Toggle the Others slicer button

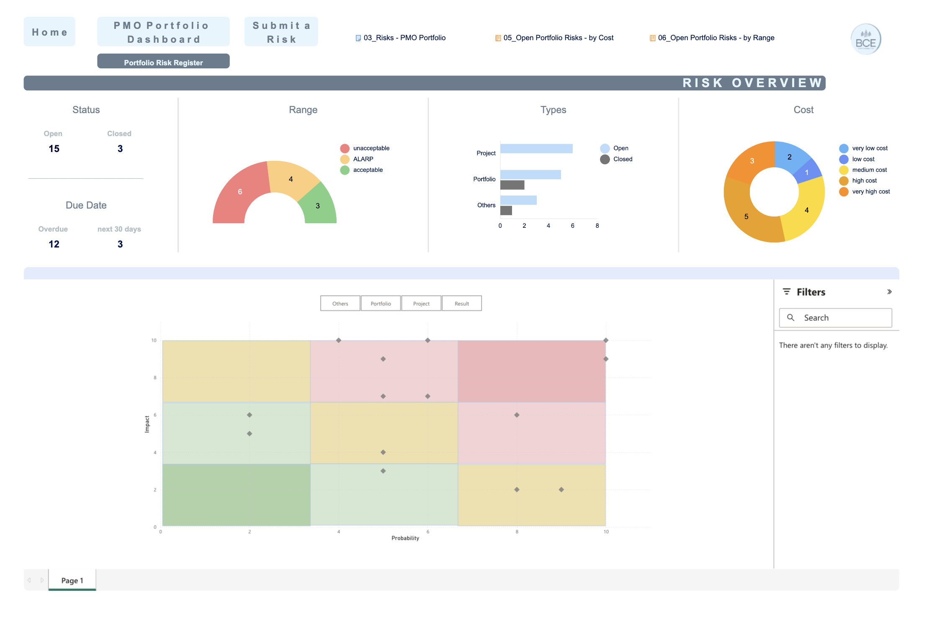tap(340, 304)
